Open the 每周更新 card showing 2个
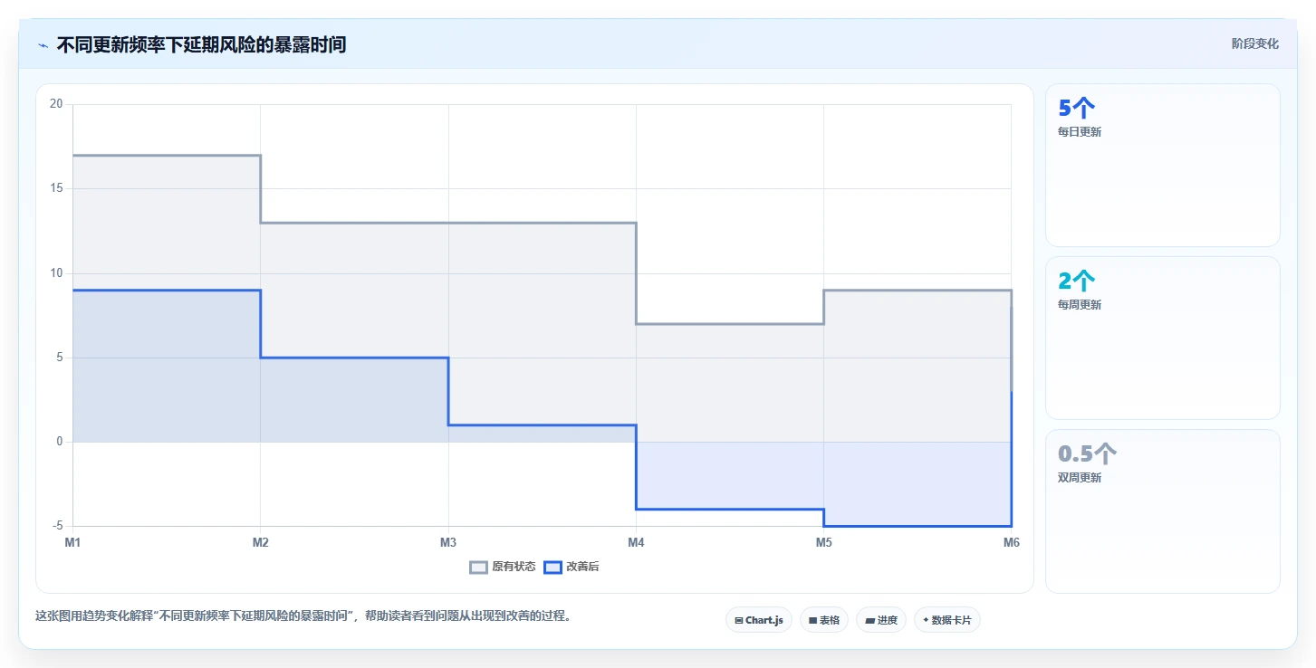The width and height of the screenshot is (1316, 668). coord(1163,338)
